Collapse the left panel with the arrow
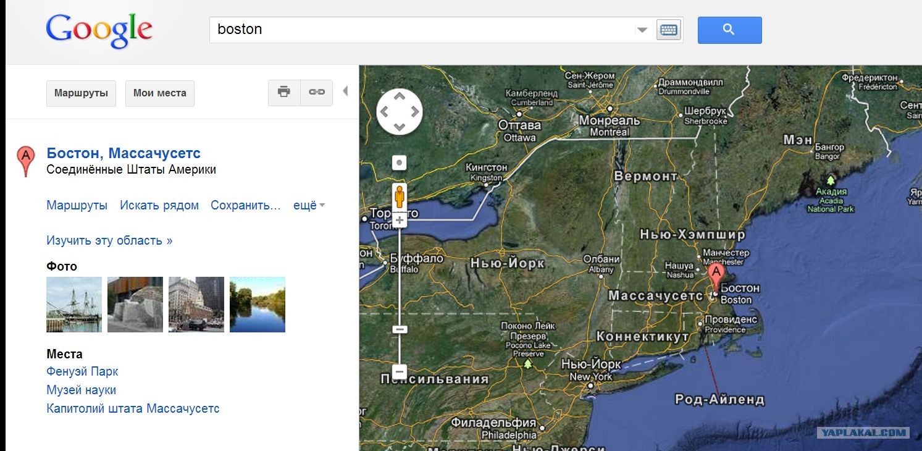Viewport: 922px width, 451px height. pyautogui.click(x=345, y=91)
